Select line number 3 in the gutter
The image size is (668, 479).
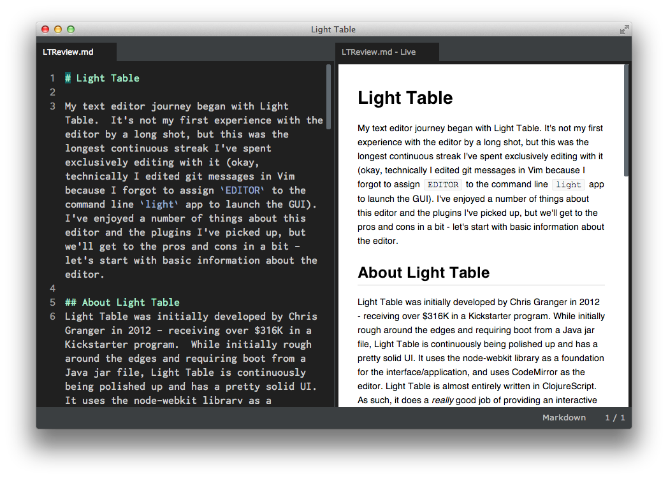tap(52, 106)
